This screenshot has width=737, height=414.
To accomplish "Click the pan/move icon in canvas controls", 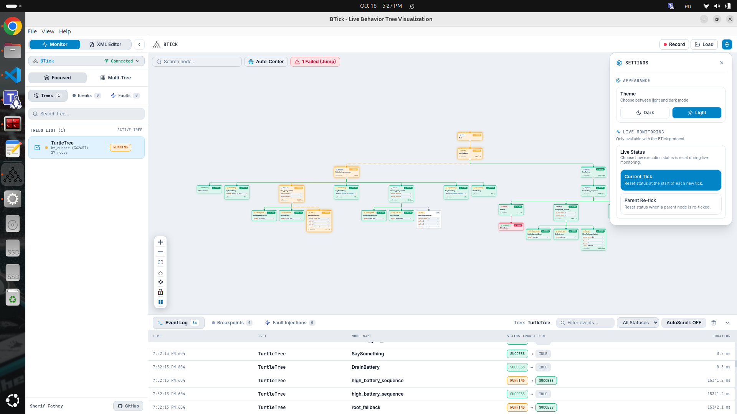I will [160, 282].
